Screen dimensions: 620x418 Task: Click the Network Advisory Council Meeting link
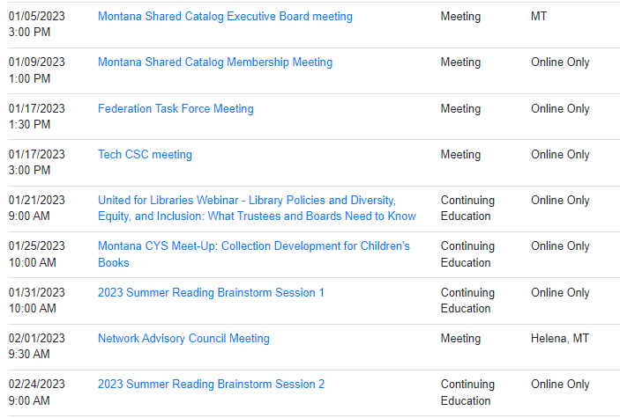183,339
